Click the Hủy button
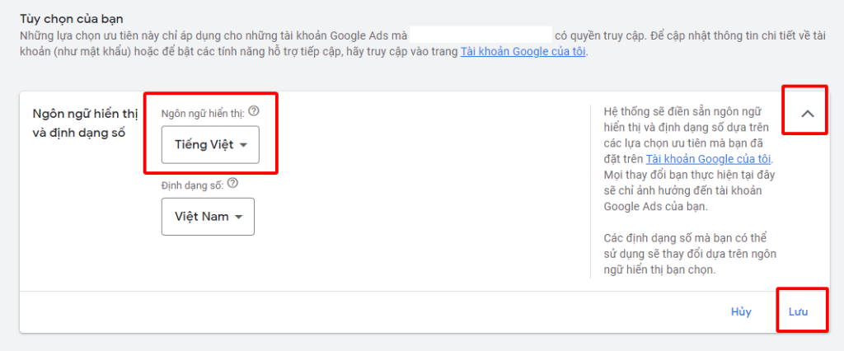Screen dimensions: 844x351 (741, 311)
